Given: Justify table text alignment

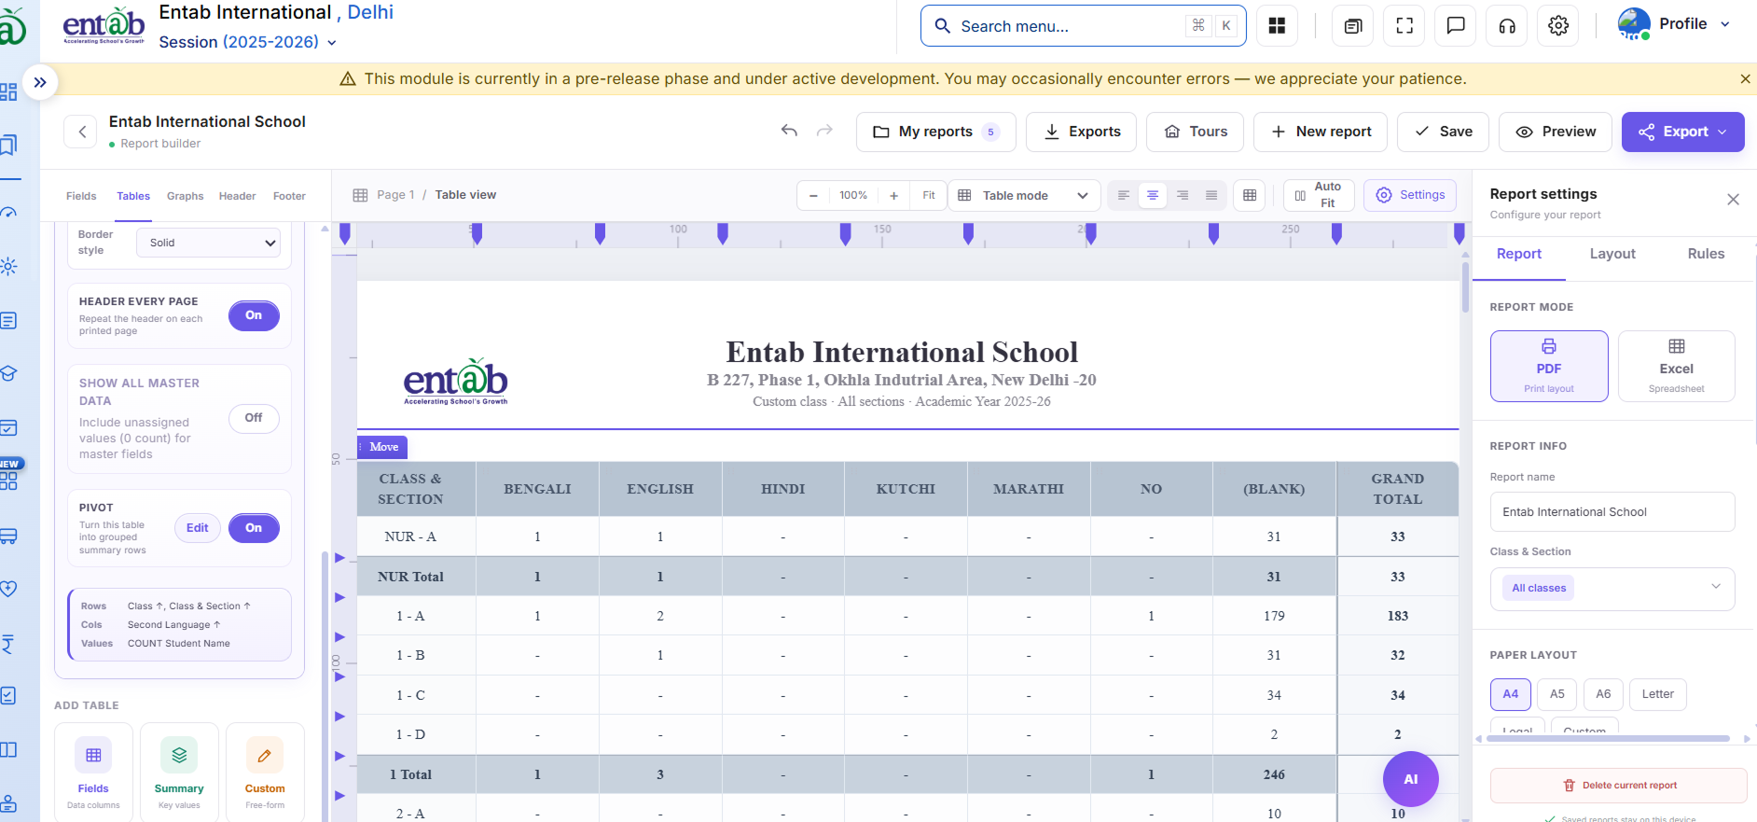Looking at the screenshot, I should click(1211, 195).
